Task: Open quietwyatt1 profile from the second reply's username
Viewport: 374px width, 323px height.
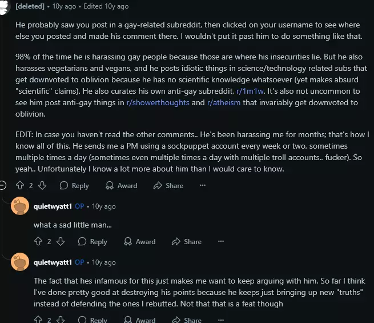Action: pos(53,262)
